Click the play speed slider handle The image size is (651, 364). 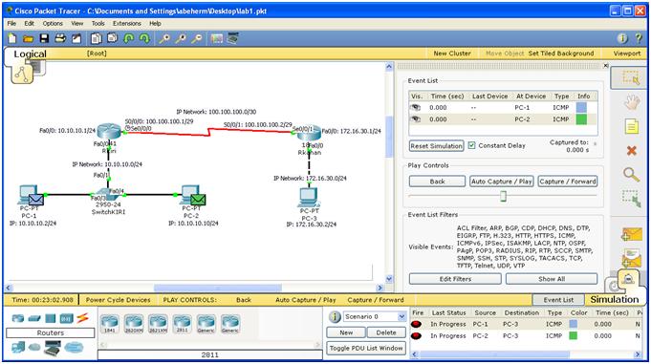[503, 196]
